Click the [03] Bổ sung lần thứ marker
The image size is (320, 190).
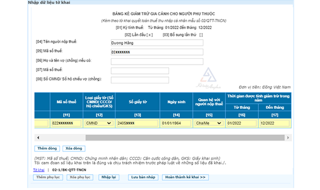pos(183,35)
